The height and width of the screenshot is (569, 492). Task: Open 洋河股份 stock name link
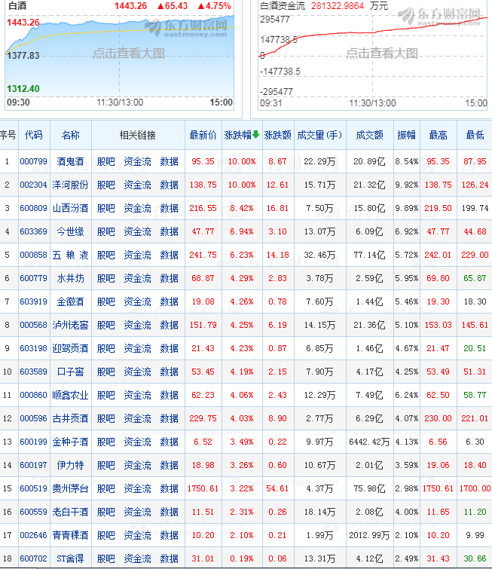(70, 185)
